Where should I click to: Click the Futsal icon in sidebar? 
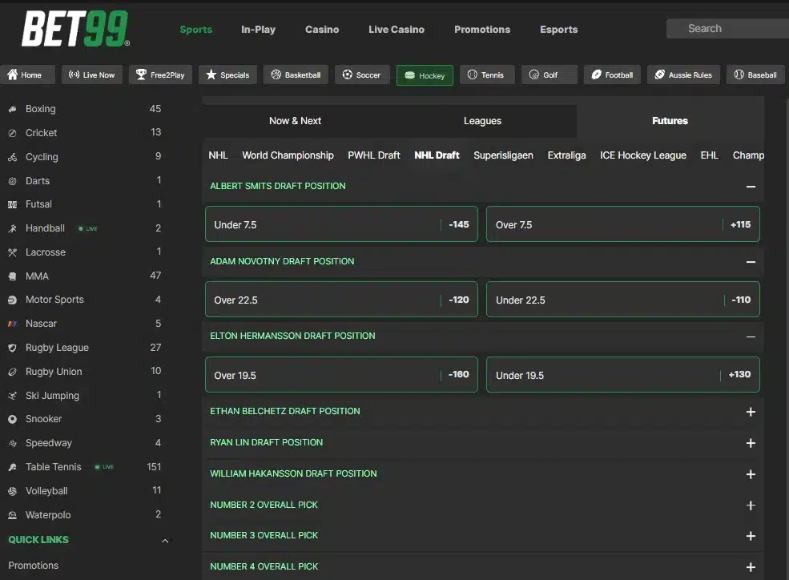tap(13, 205)
